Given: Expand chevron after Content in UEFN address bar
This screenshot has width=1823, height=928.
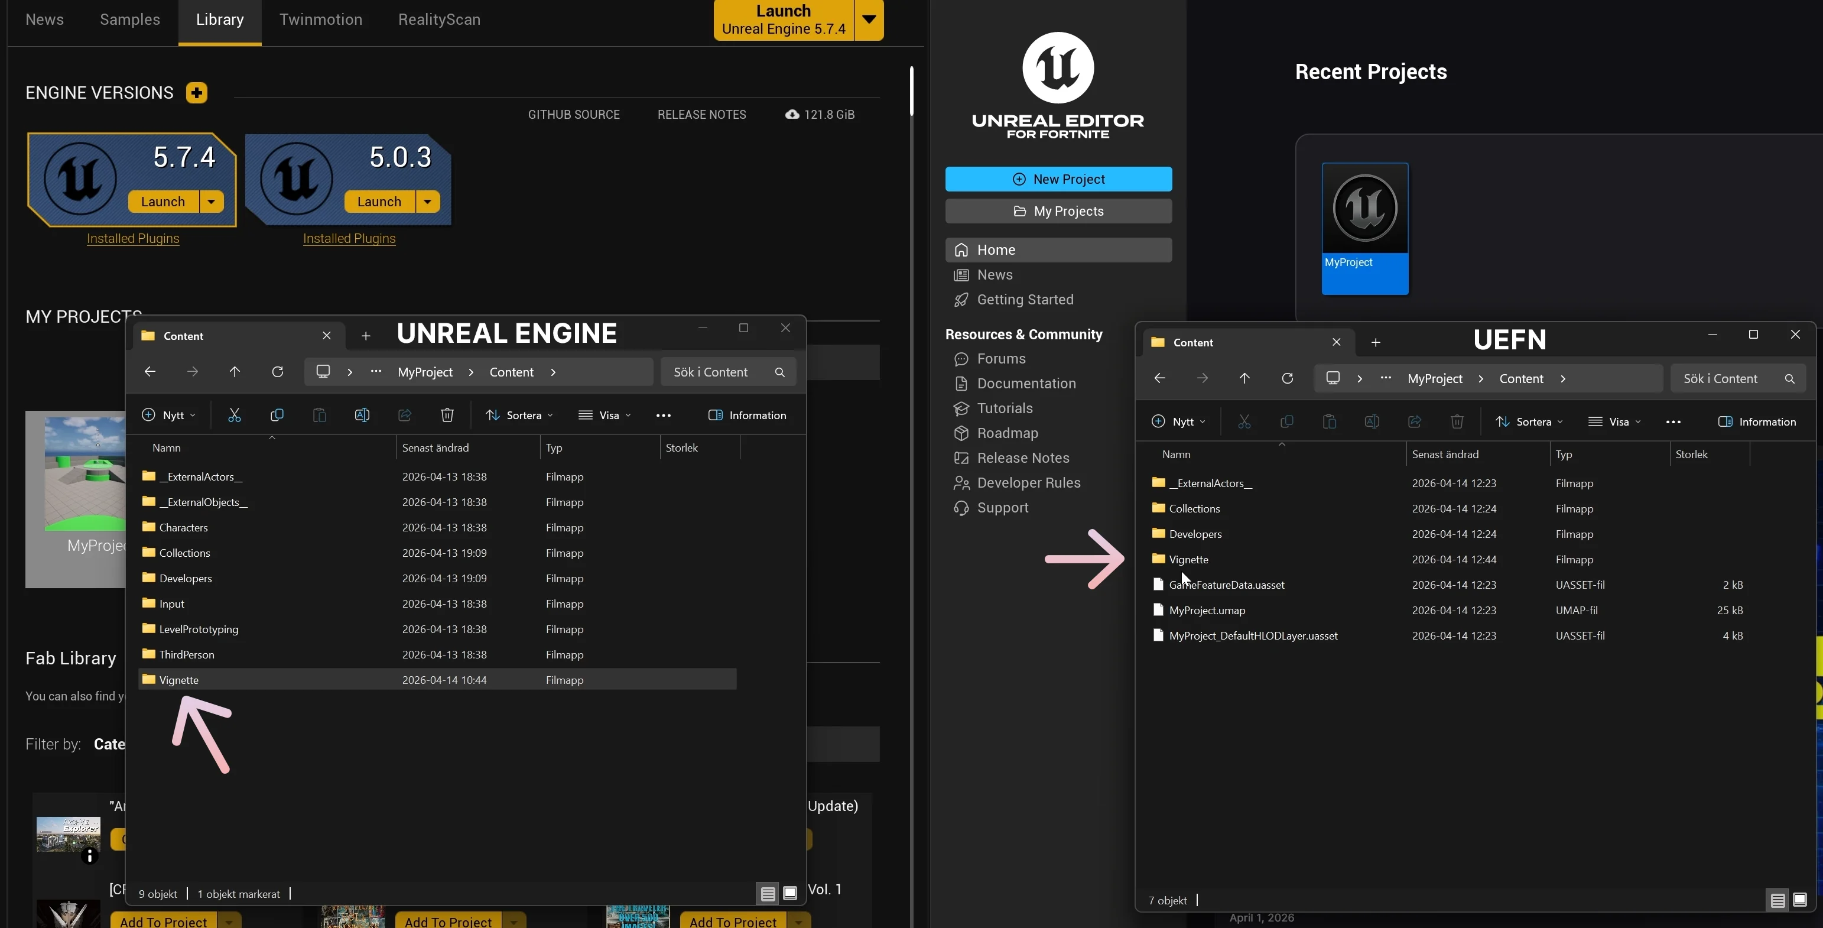Looking at the screenshot, I should click(x=1562, y=379).
